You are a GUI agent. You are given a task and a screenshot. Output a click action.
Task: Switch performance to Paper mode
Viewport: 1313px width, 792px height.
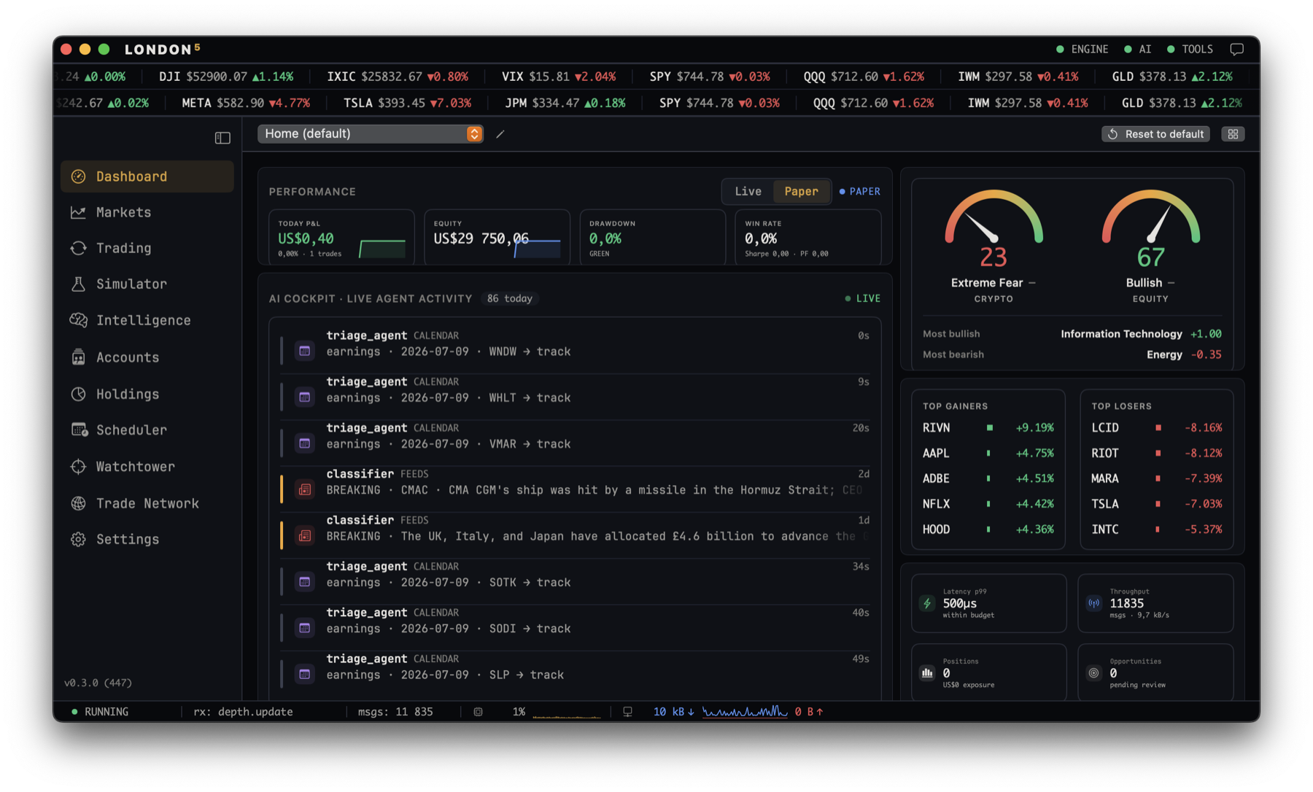(801, 191)
